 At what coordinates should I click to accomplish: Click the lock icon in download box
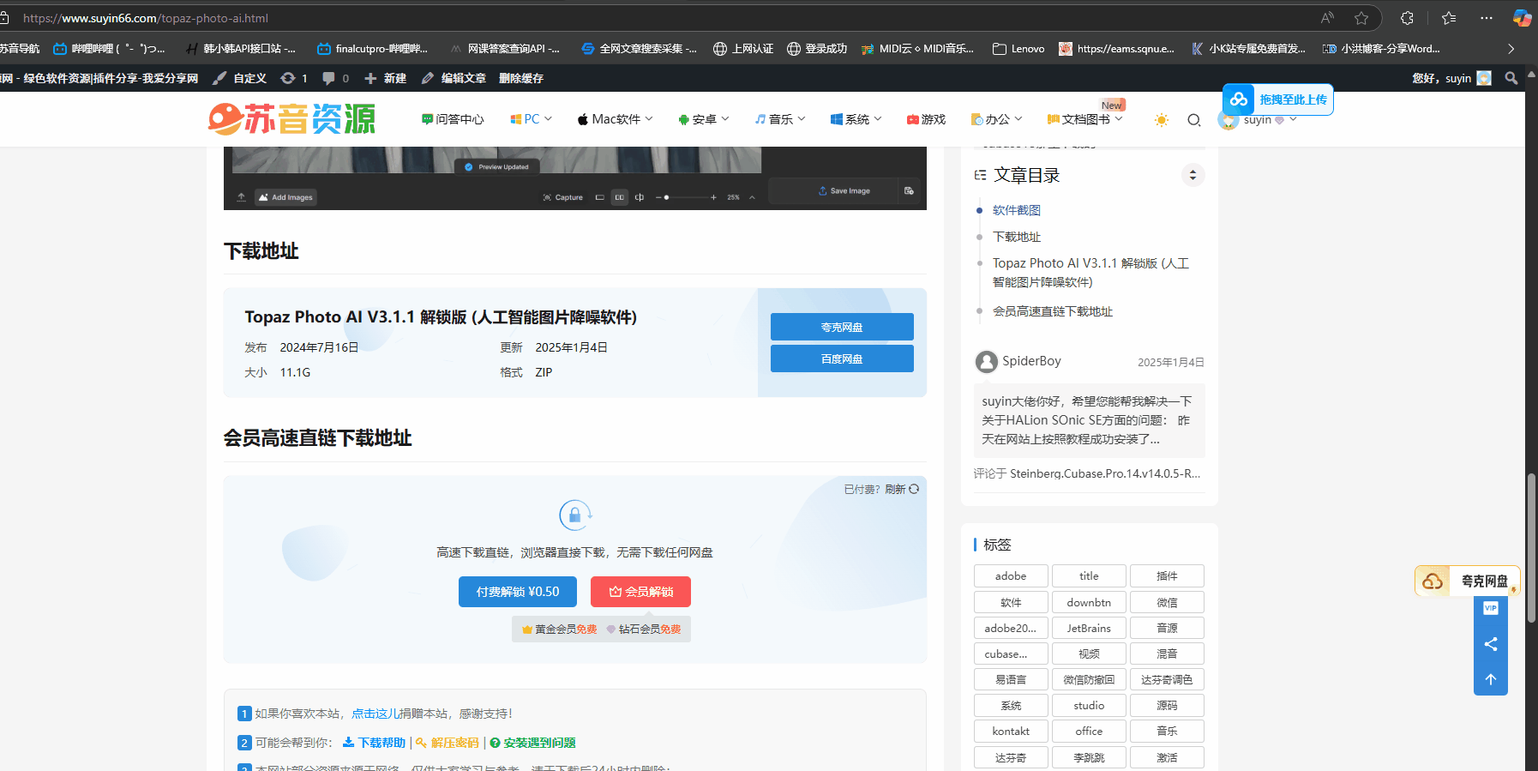575,515
